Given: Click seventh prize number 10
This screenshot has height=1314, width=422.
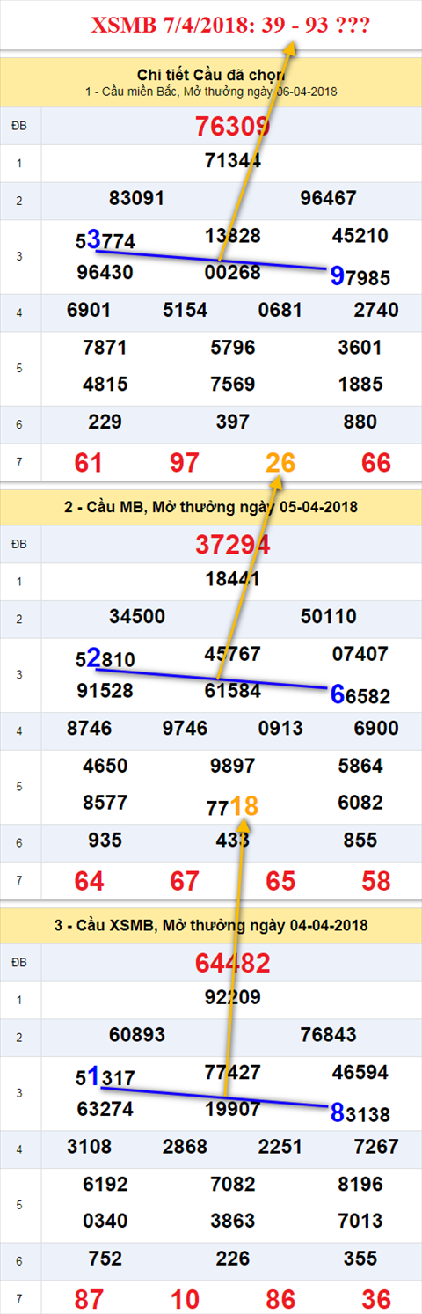Looking at the screenshot, I should pos(184,1299).
